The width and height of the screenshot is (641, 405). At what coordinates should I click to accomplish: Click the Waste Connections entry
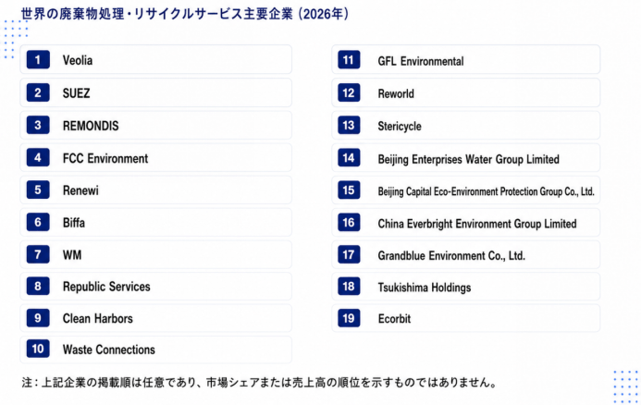(x=155, y=350)
